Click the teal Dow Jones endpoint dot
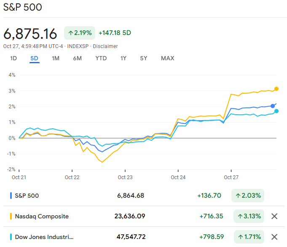 [276, 111]
